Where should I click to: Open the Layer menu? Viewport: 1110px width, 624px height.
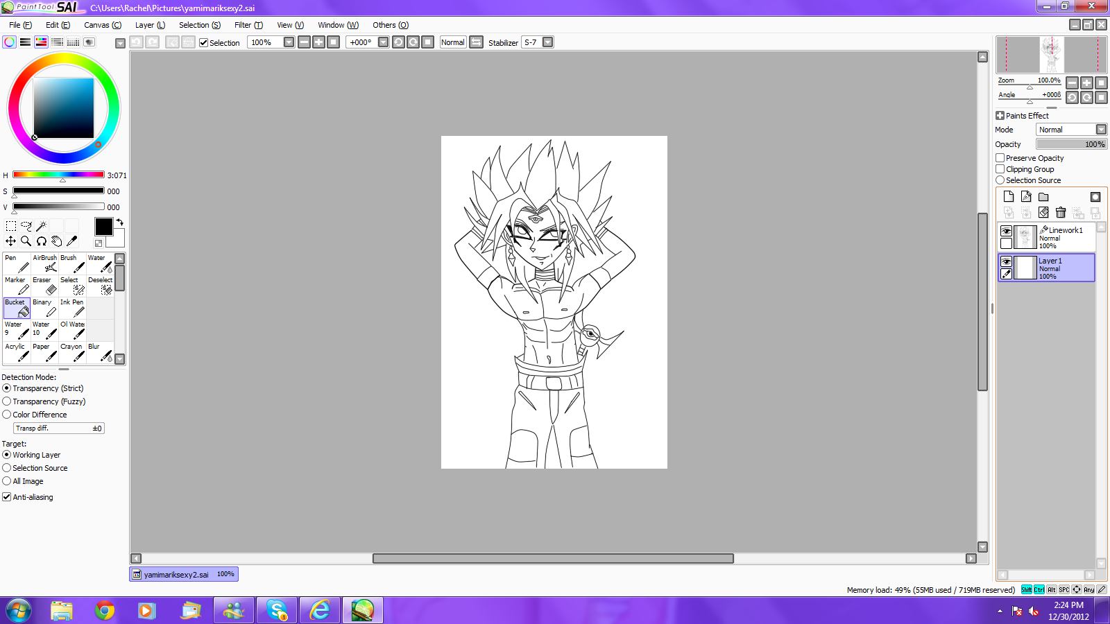tap(150, 25)
